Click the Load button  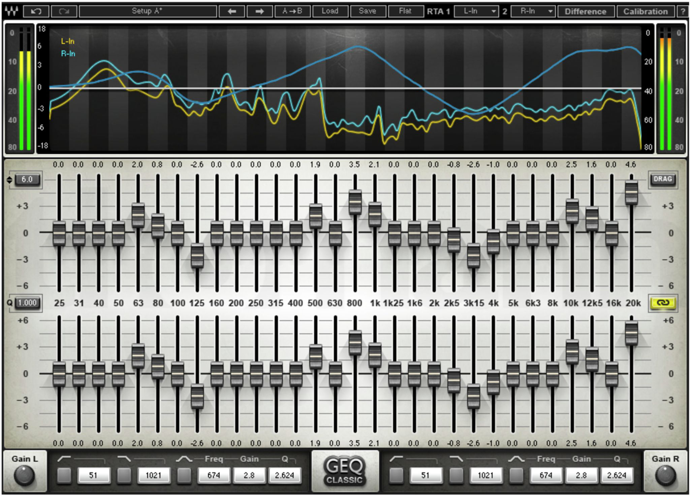[330, 11]
